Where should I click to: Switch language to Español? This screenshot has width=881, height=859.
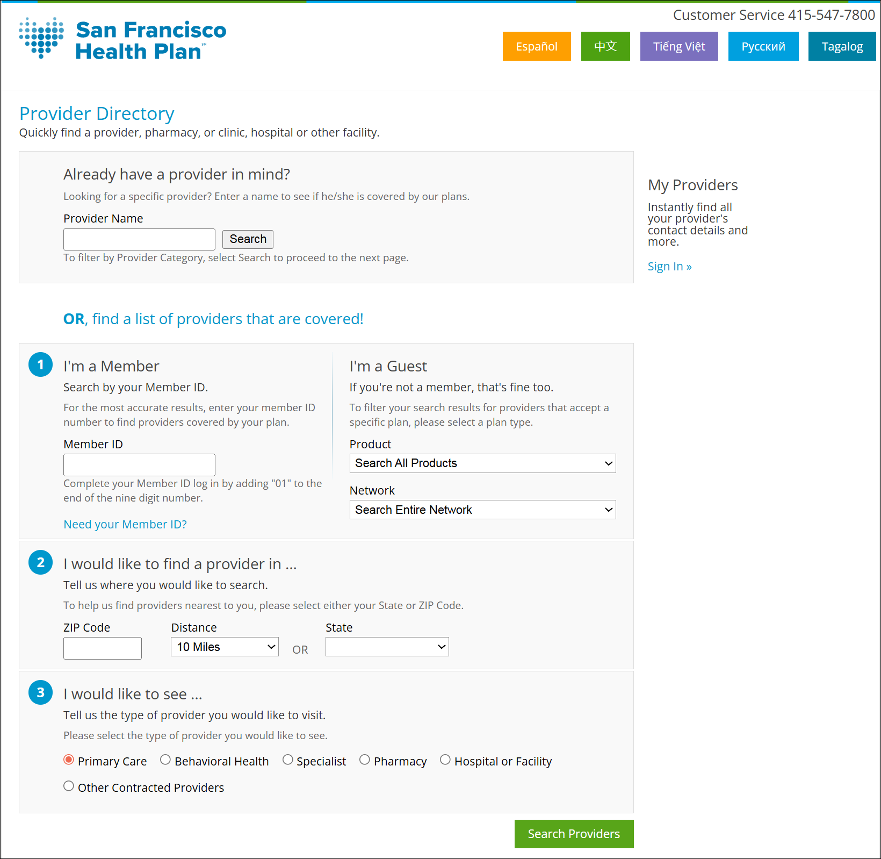coord(536,46)
